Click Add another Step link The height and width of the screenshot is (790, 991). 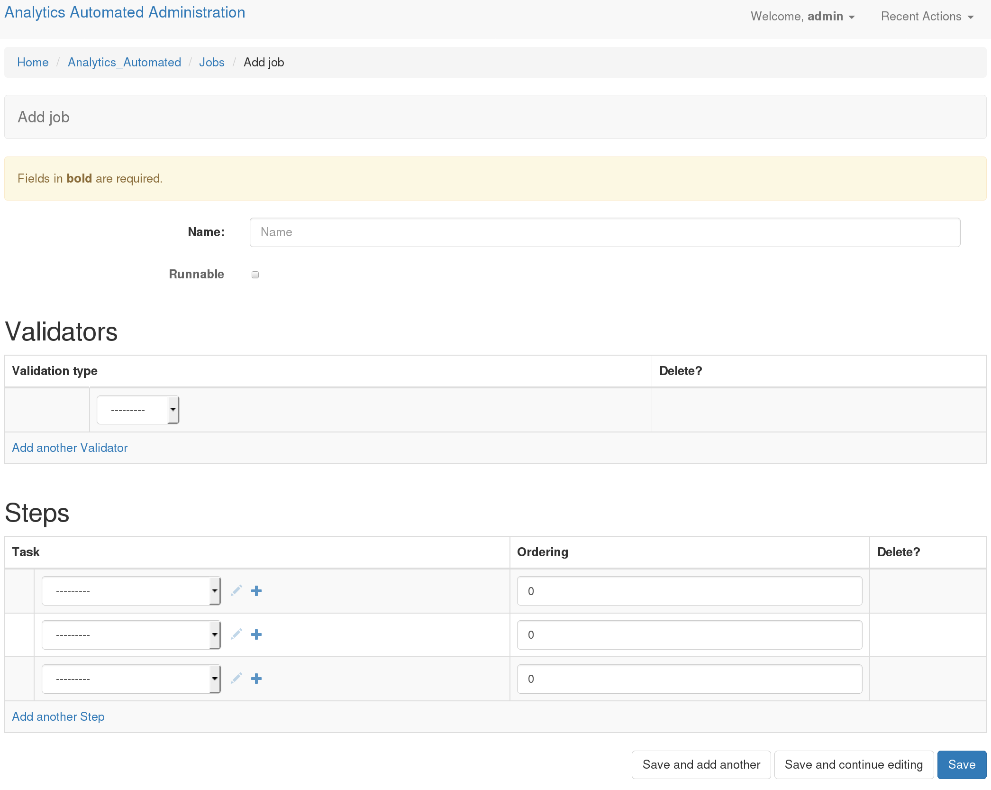point(58,717)
